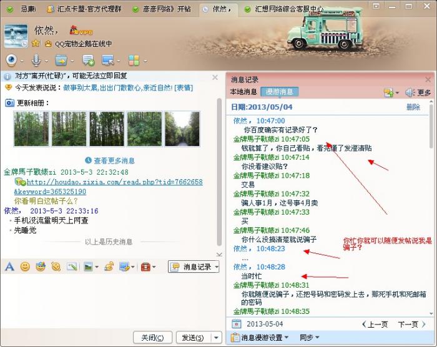This screenshot has height=347, width=437.
Task: Switch to 汇想网络综合客服中心 tab
Action: 285,9
